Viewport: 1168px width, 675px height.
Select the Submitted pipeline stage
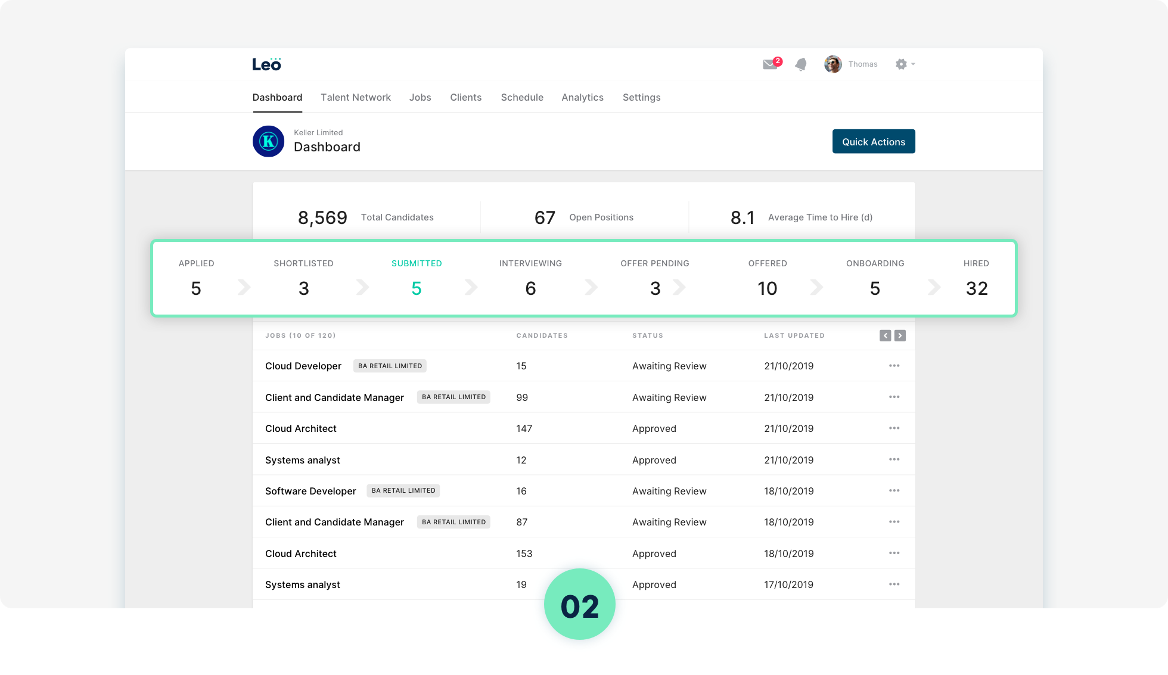pos(417,278)
